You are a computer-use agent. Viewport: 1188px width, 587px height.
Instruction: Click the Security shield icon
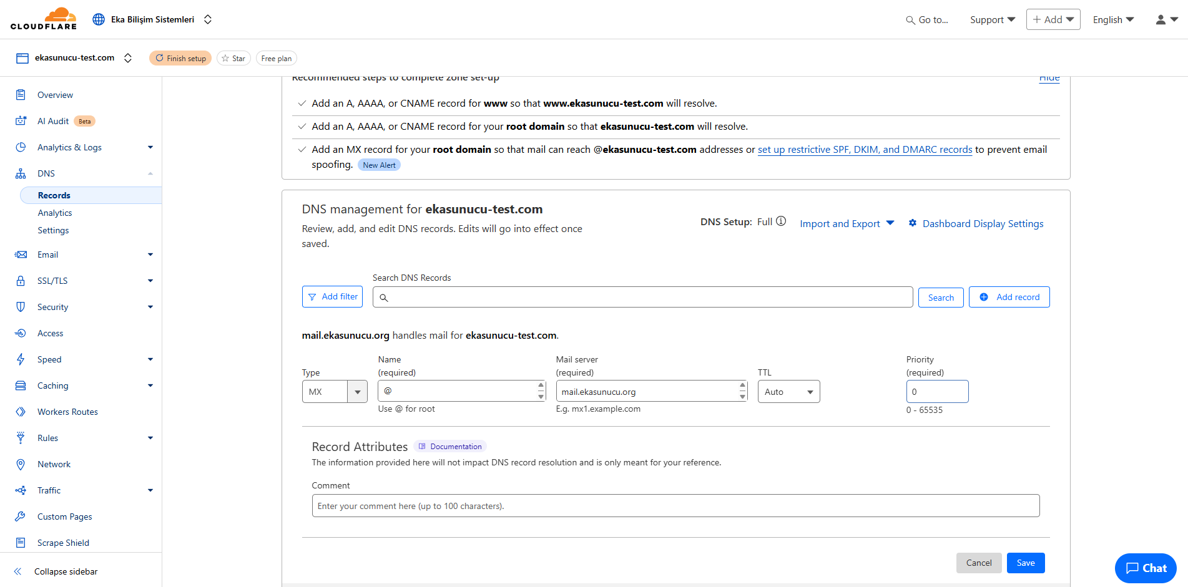click(21, 307)
